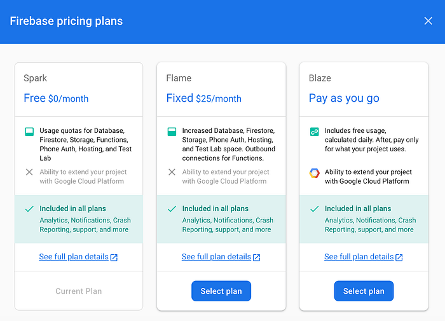Viewport: 445px width, 321px height.
Task: Click the Google Cloud Platform hexagon icon
Action: pyautogui.click(x=314, y=173)
